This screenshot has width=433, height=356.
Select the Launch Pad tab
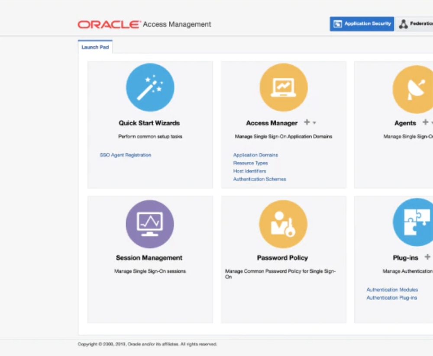[95, 47]
